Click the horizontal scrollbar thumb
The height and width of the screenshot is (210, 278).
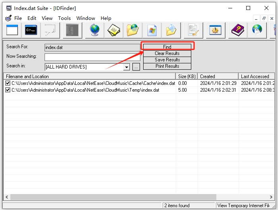113,197
